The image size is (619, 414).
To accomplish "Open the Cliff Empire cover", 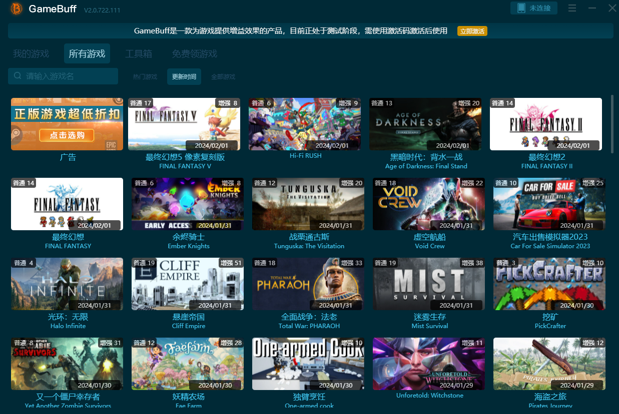I will (x=188, y=284).
